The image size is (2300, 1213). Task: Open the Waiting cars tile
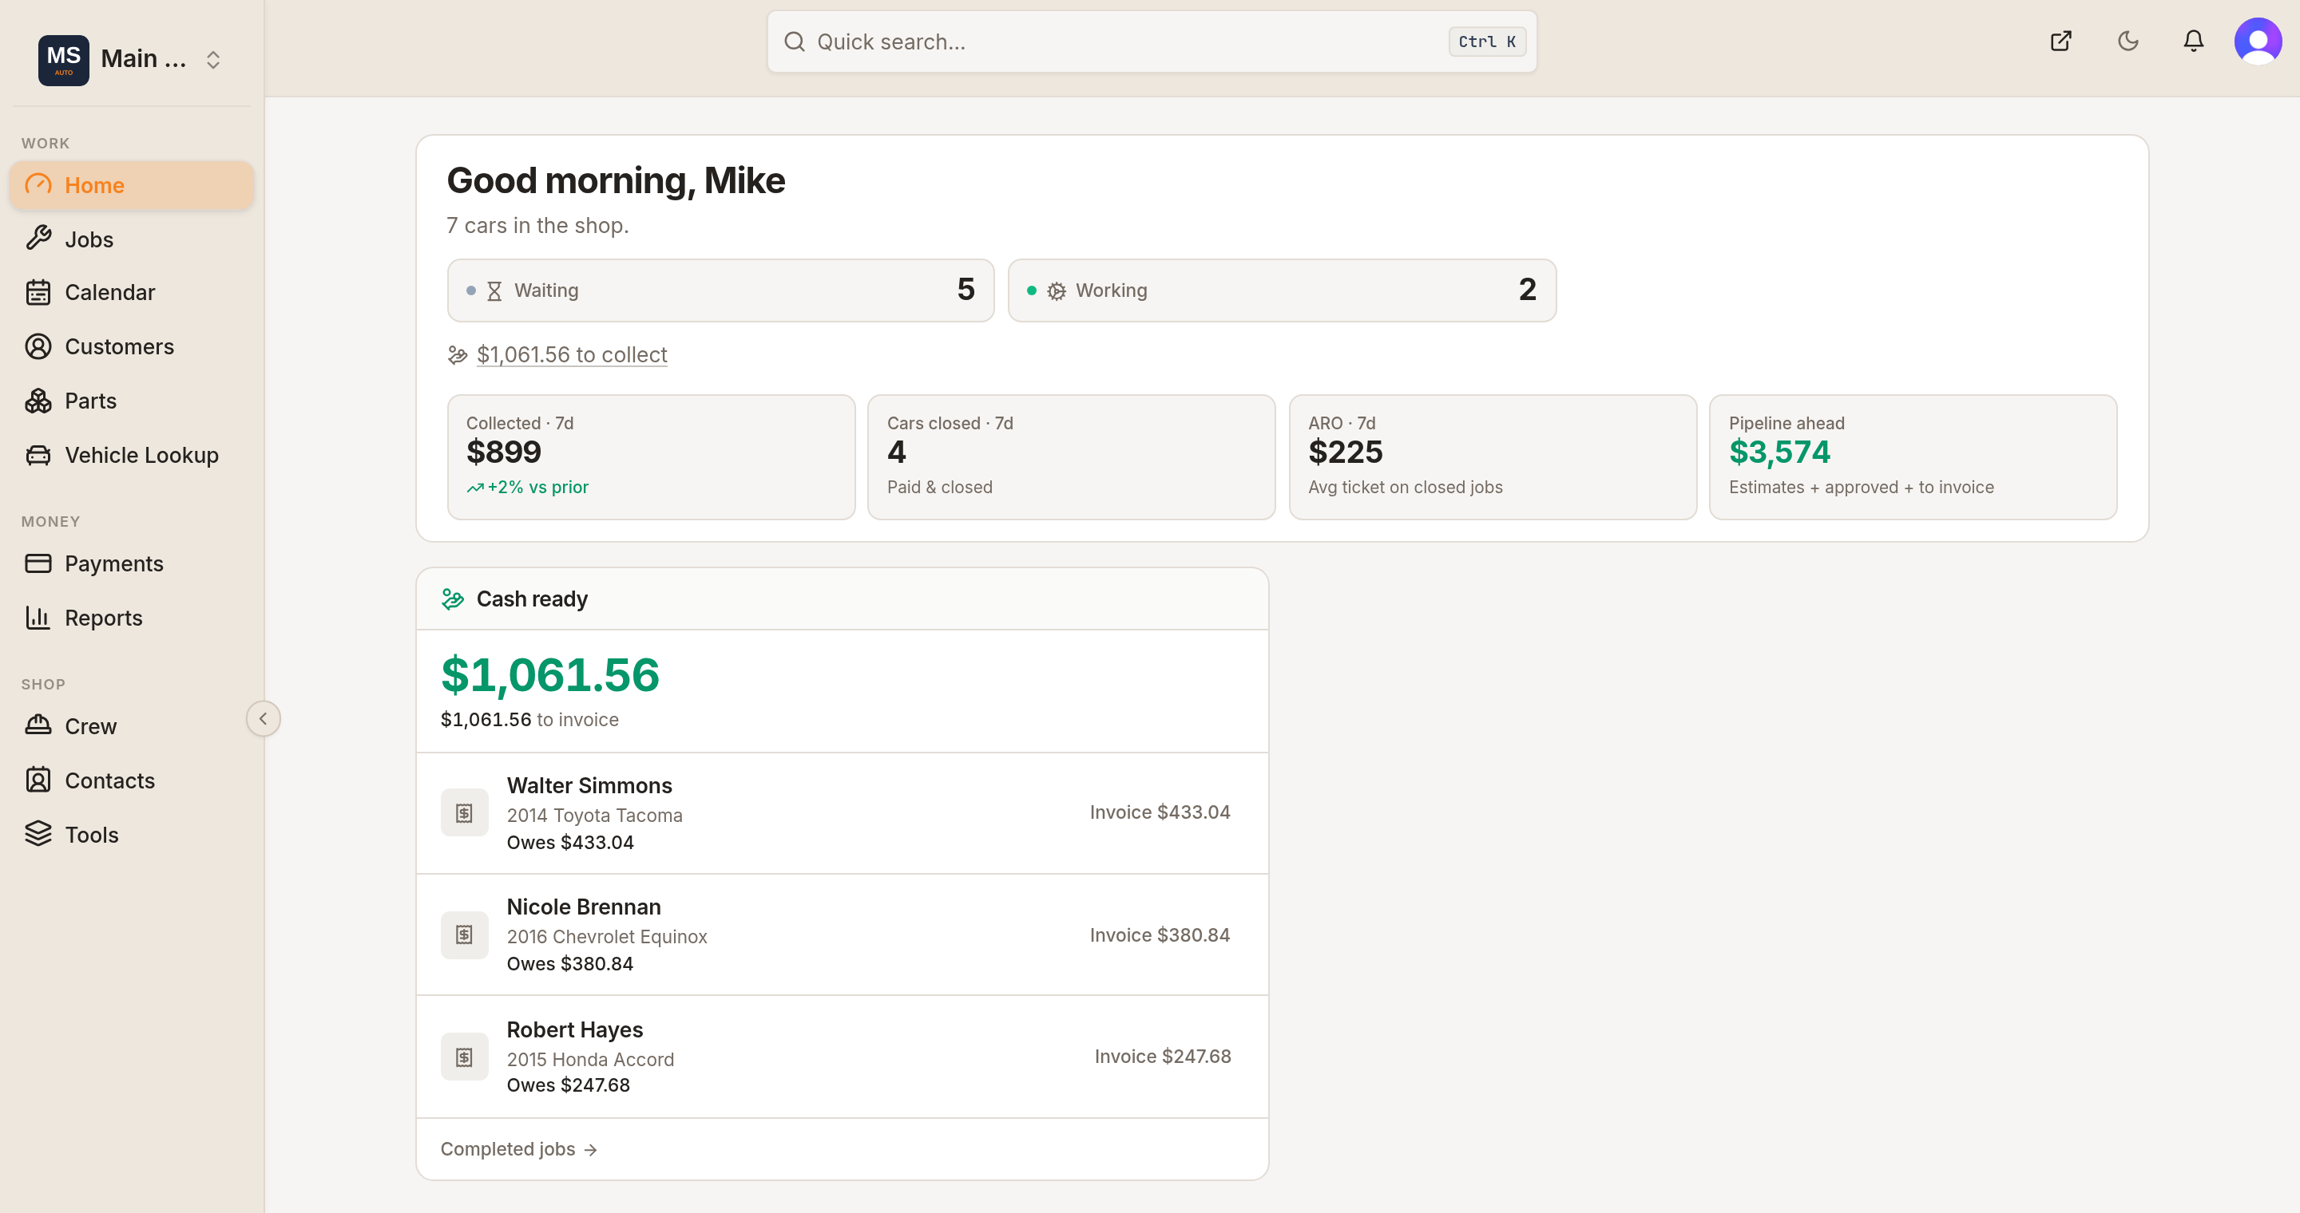coord(720,290)
